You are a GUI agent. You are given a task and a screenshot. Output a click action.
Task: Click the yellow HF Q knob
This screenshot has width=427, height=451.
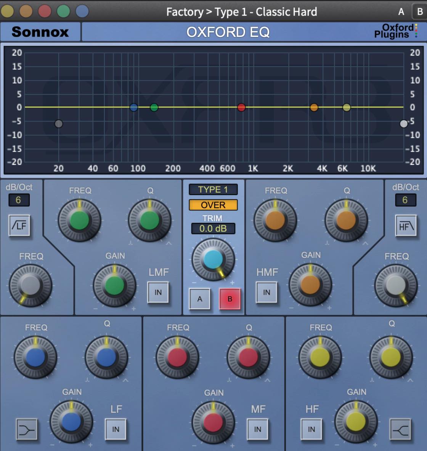click(x=391, y=357)
